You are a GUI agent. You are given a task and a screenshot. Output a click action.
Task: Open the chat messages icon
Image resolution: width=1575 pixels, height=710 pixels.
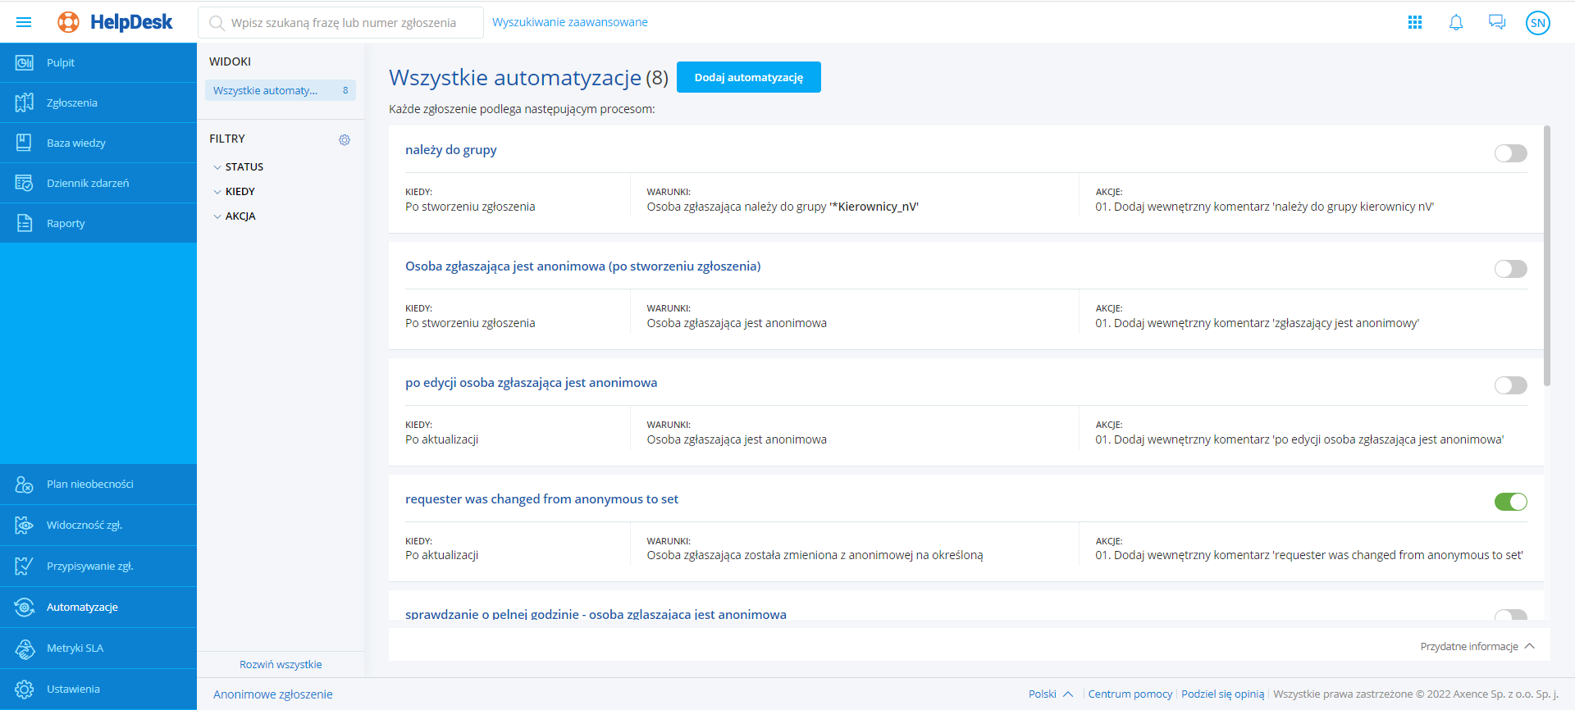(x=1497, y=22)
